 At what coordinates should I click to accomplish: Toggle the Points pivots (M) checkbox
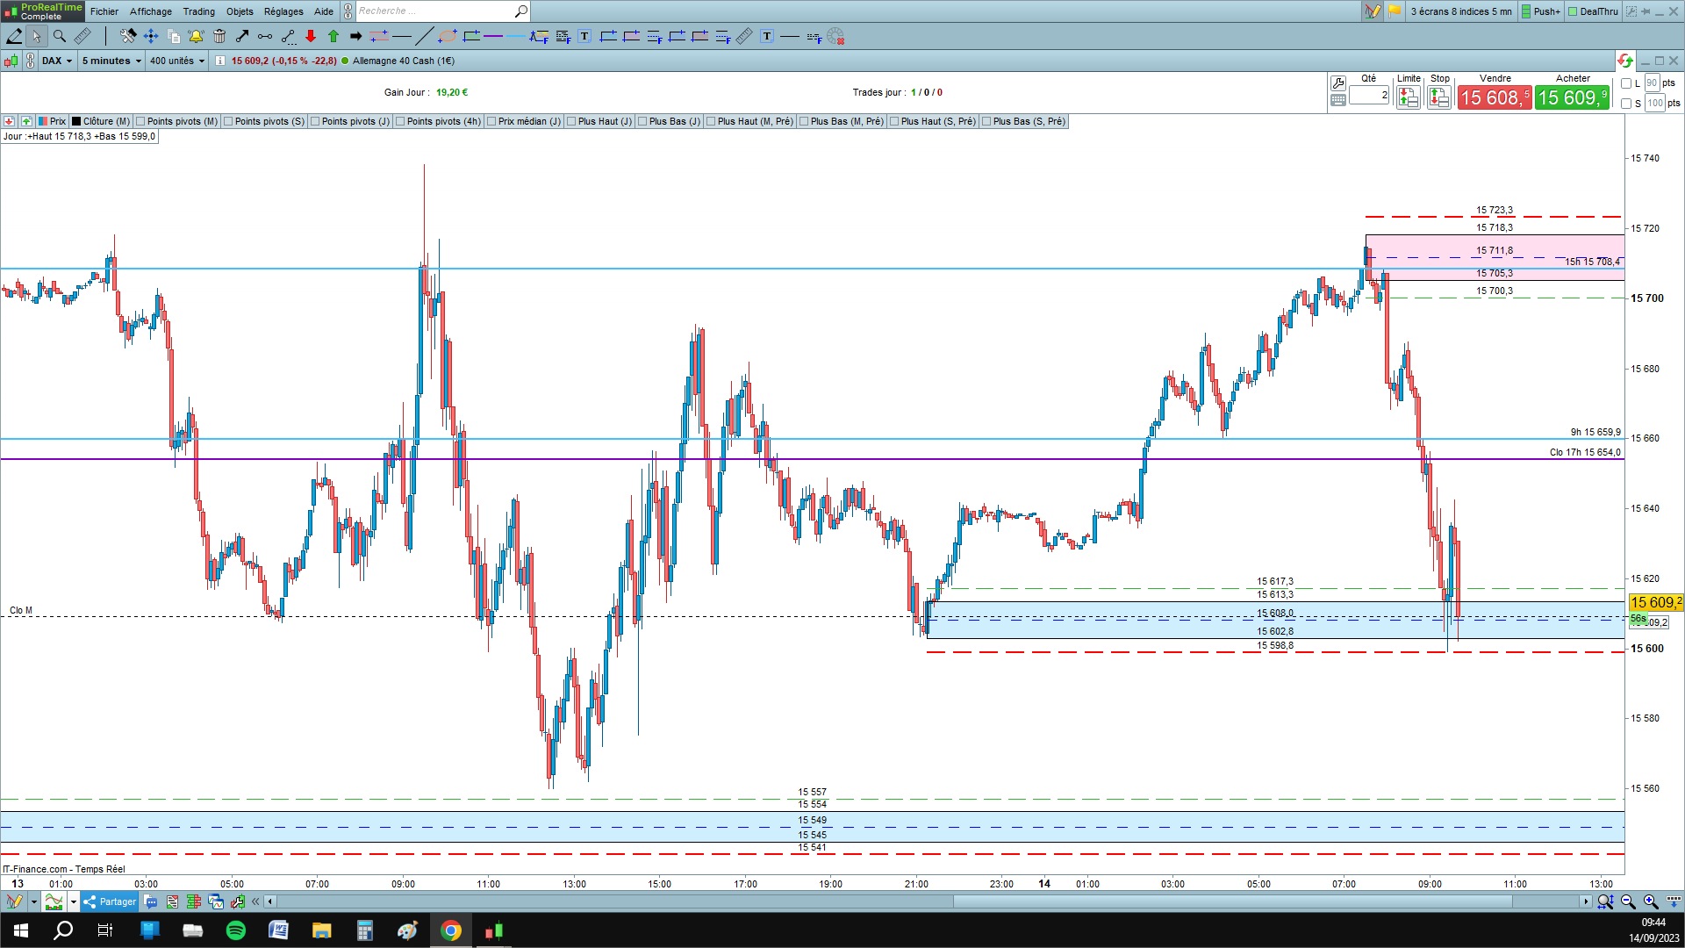(141, 121)
